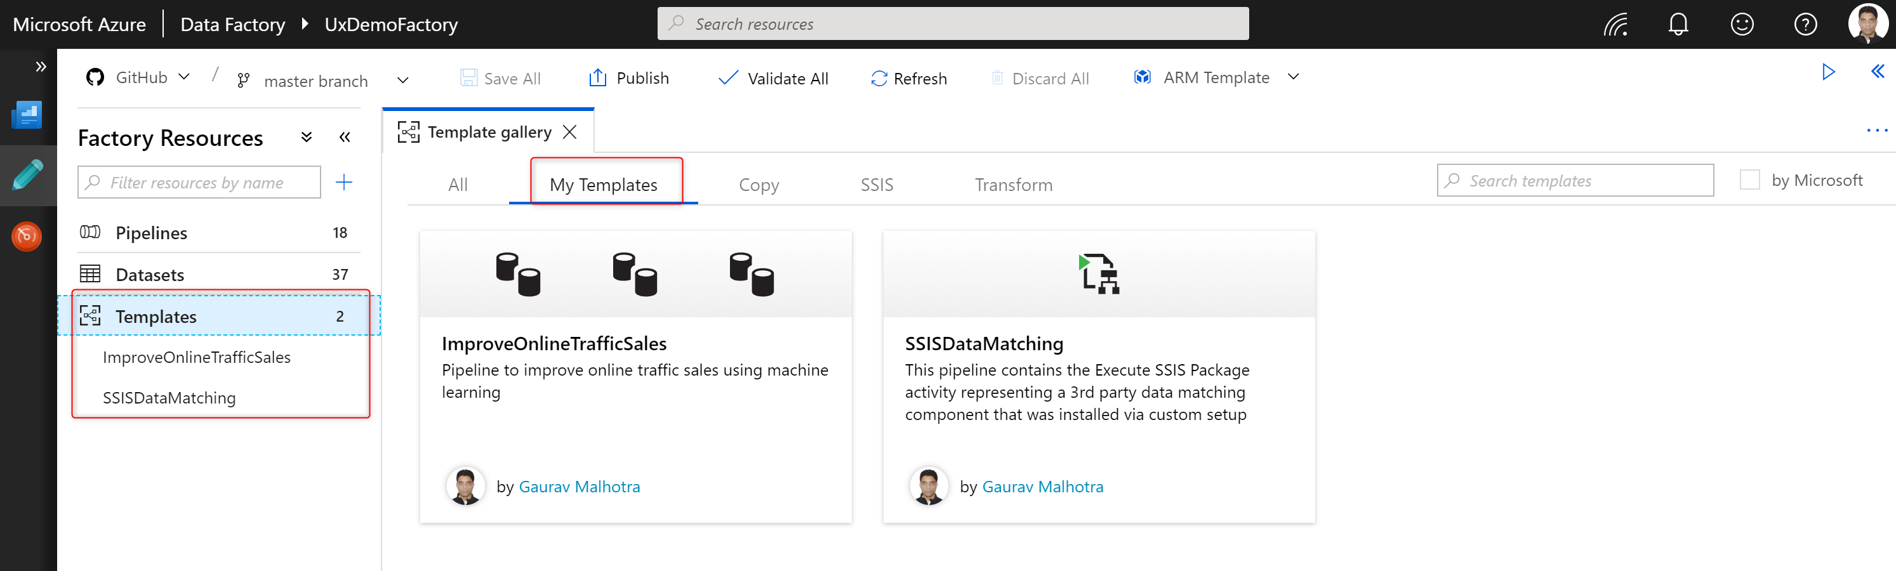This screenshot has height=571, width=1896.
Task: Select ImproveOnlineTrafficSales in resource tree
Action: tap(197, 358)
